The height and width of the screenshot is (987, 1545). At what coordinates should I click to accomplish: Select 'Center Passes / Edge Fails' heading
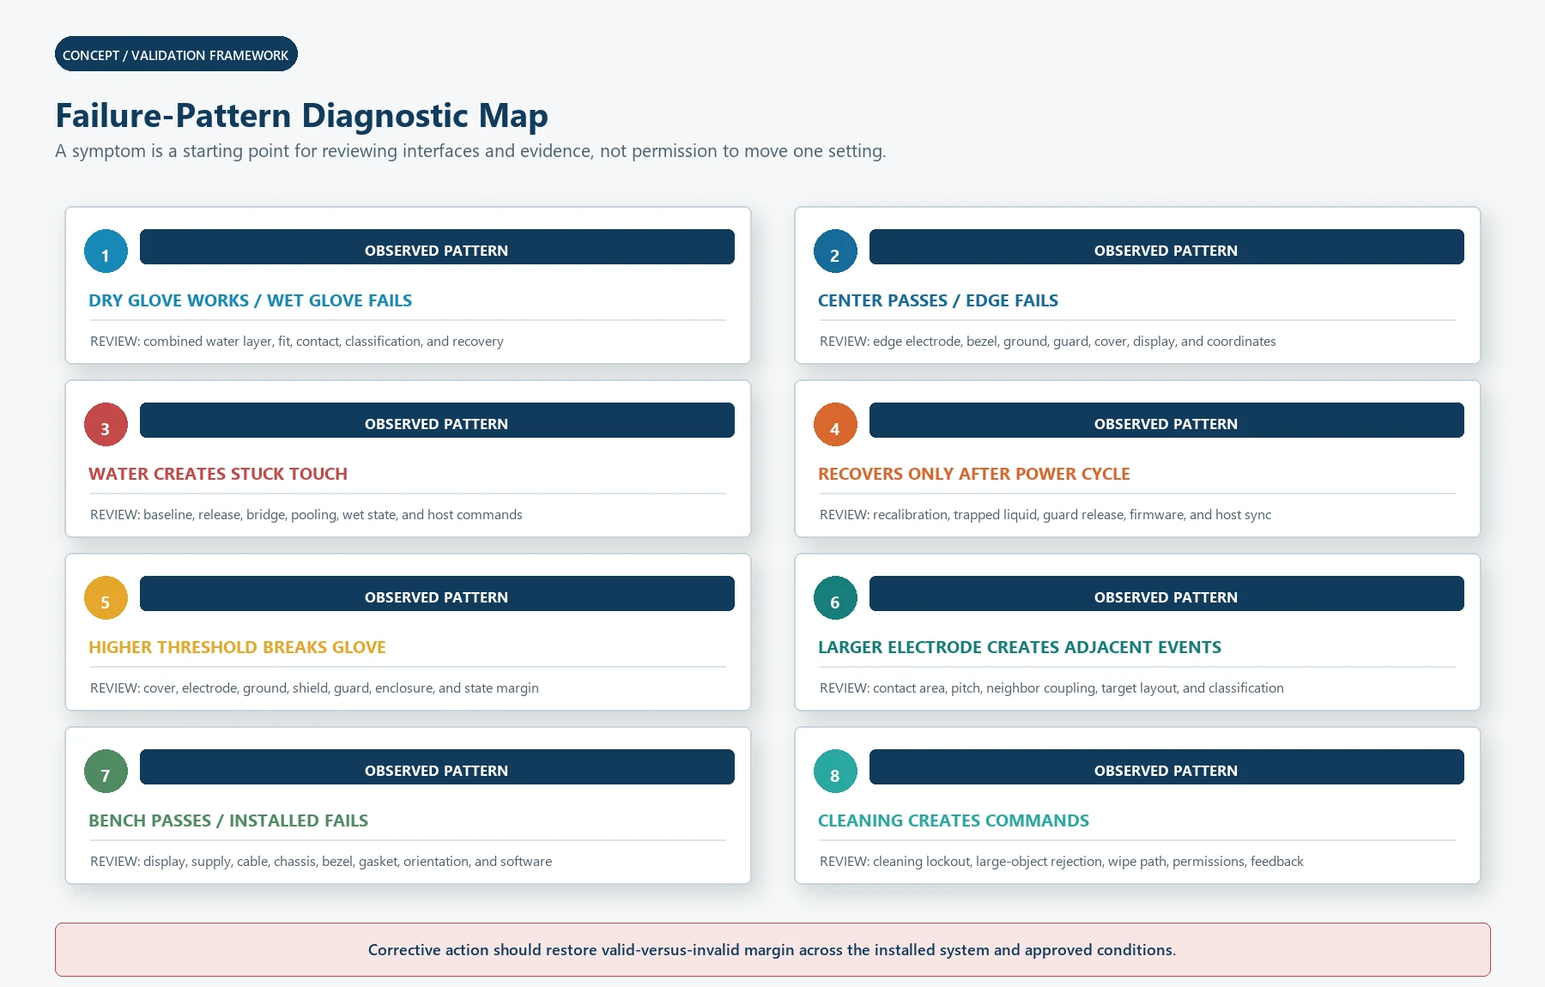(938, 300)
